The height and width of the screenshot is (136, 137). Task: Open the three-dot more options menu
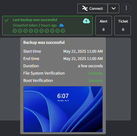coord(126,8)
